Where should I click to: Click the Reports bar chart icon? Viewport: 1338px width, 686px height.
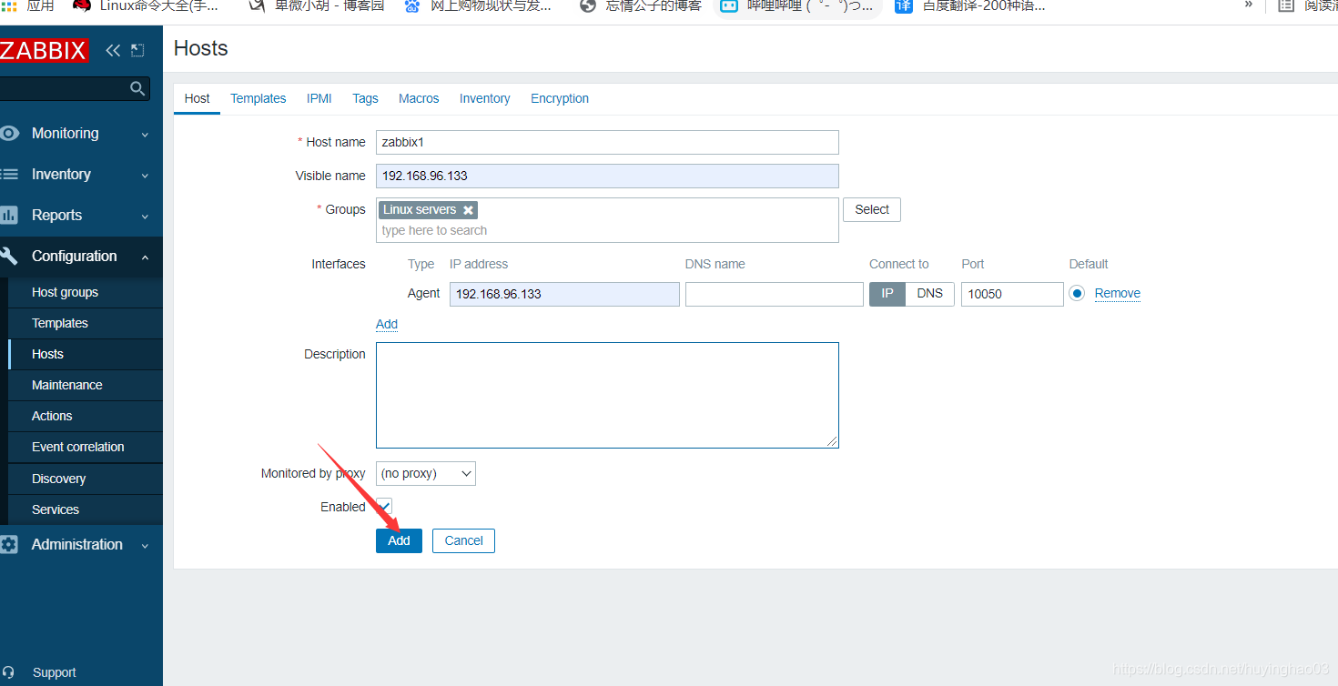coord(9,216)
